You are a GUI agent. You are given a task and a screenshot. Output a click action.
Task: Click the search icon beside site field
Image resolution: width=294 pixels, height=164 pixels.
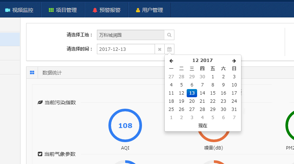coord(169,35)
